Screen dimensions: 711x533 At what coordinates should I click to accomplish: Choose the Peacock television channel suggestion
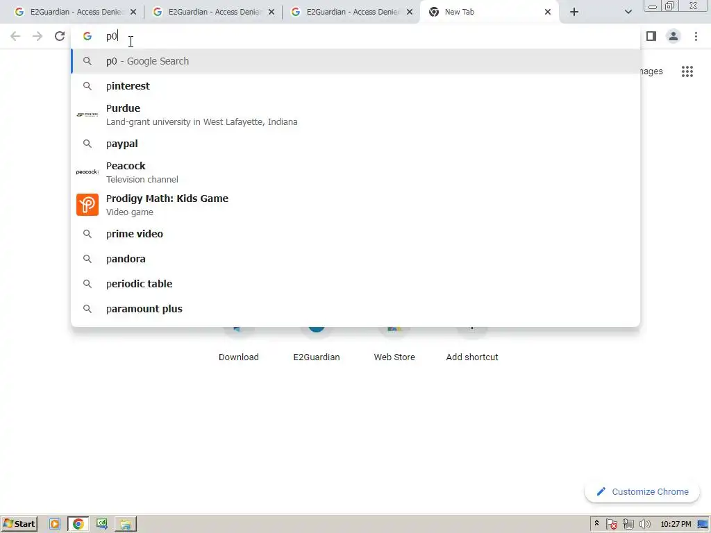tap(355, 172)
